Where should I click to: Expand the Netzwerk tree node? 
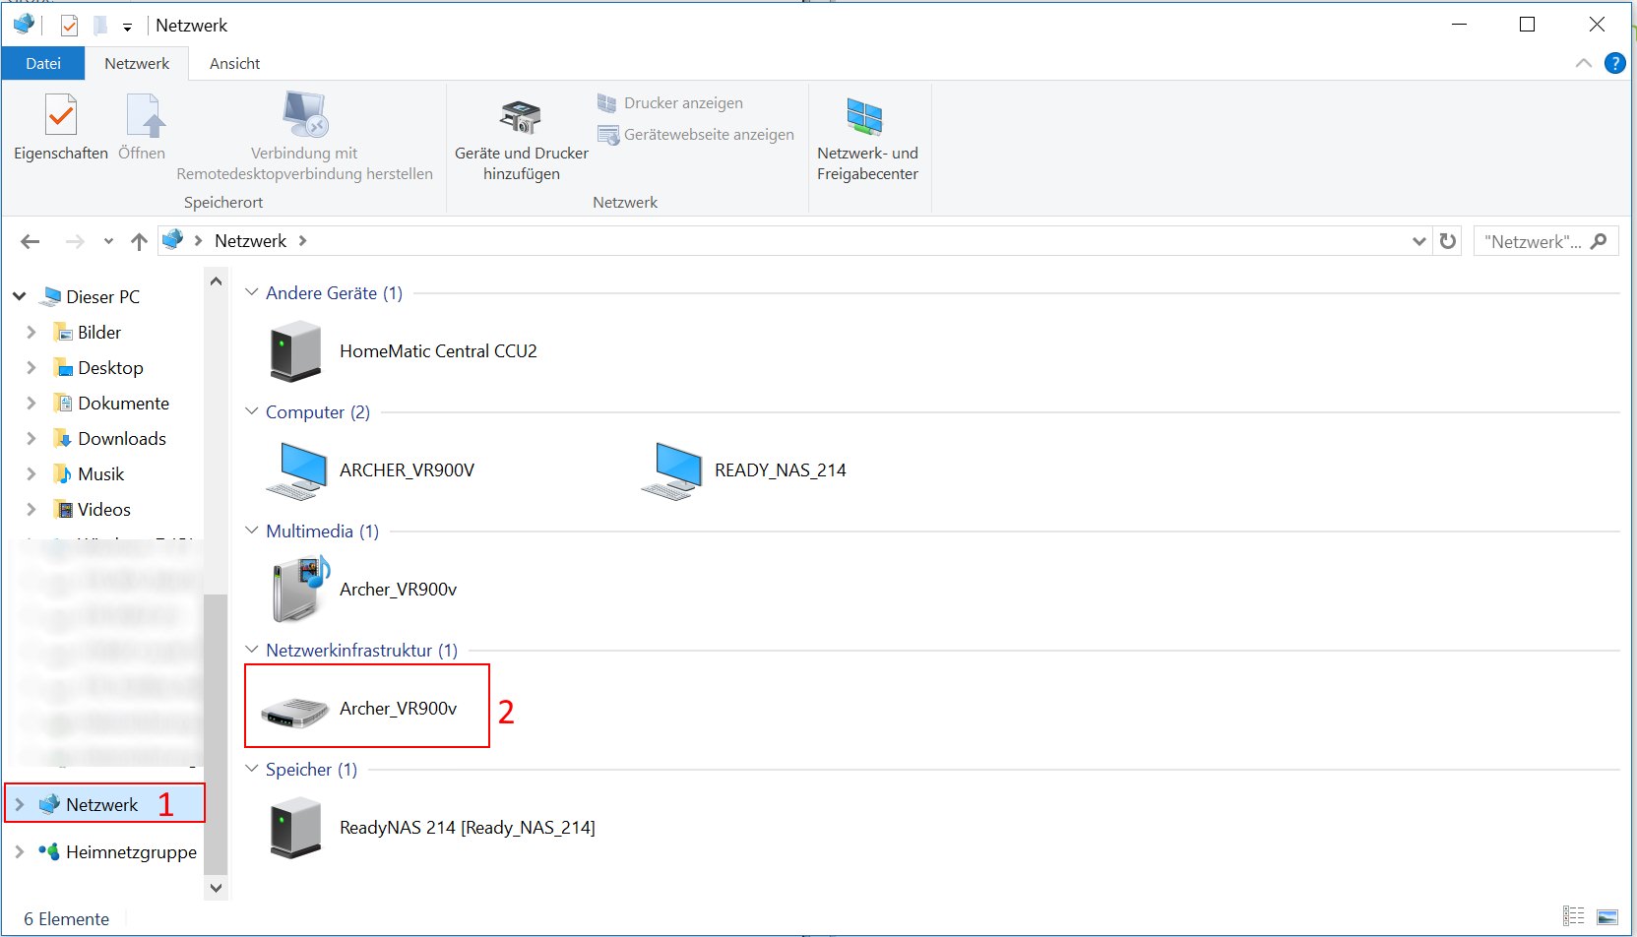click(x=20, y=804)
